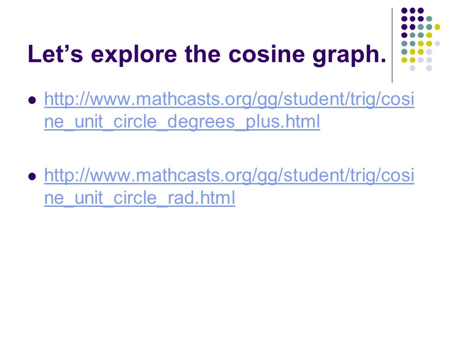Select the bullet point before the degrees link

(32, 100)
